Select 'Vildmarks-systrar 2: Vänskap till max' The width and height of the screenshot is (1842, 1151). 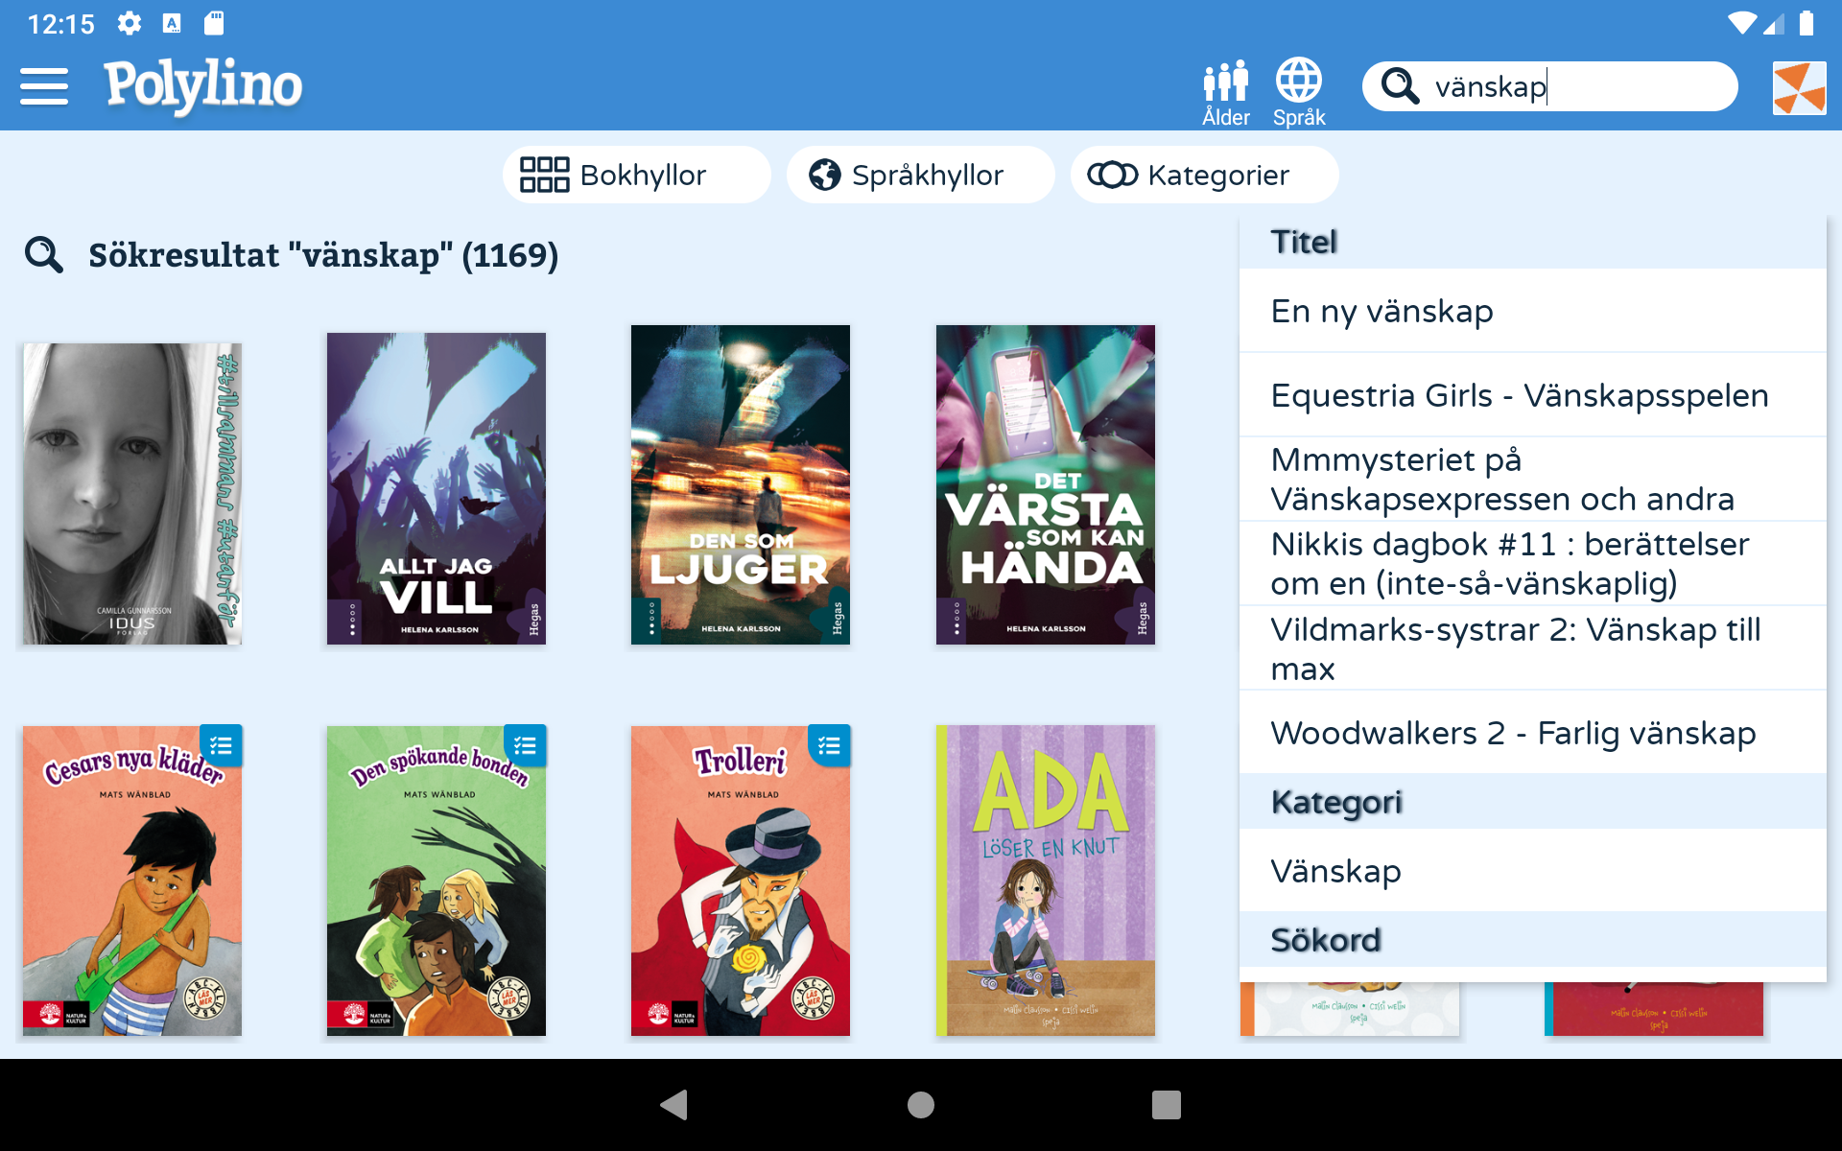tap(1533, 648)
